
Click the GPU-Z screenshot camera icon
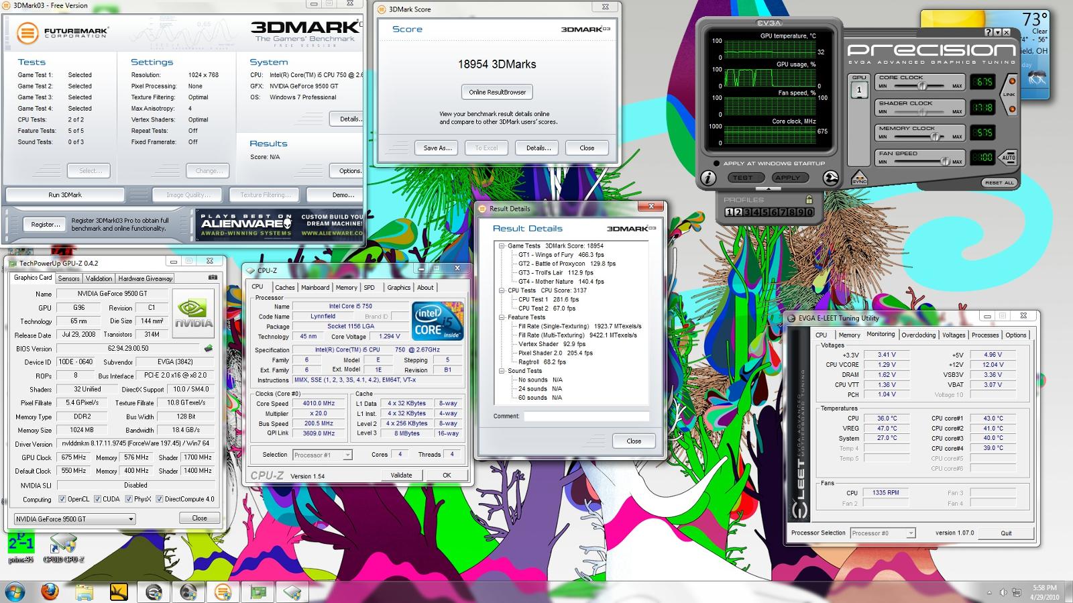(x=213, y=277)
